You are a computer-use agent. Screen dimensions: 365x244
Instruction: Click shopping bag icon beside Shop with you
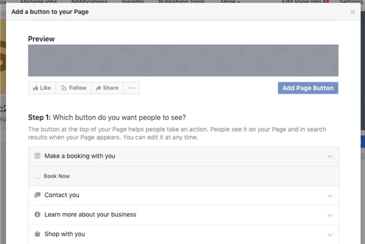pos(38,234)
